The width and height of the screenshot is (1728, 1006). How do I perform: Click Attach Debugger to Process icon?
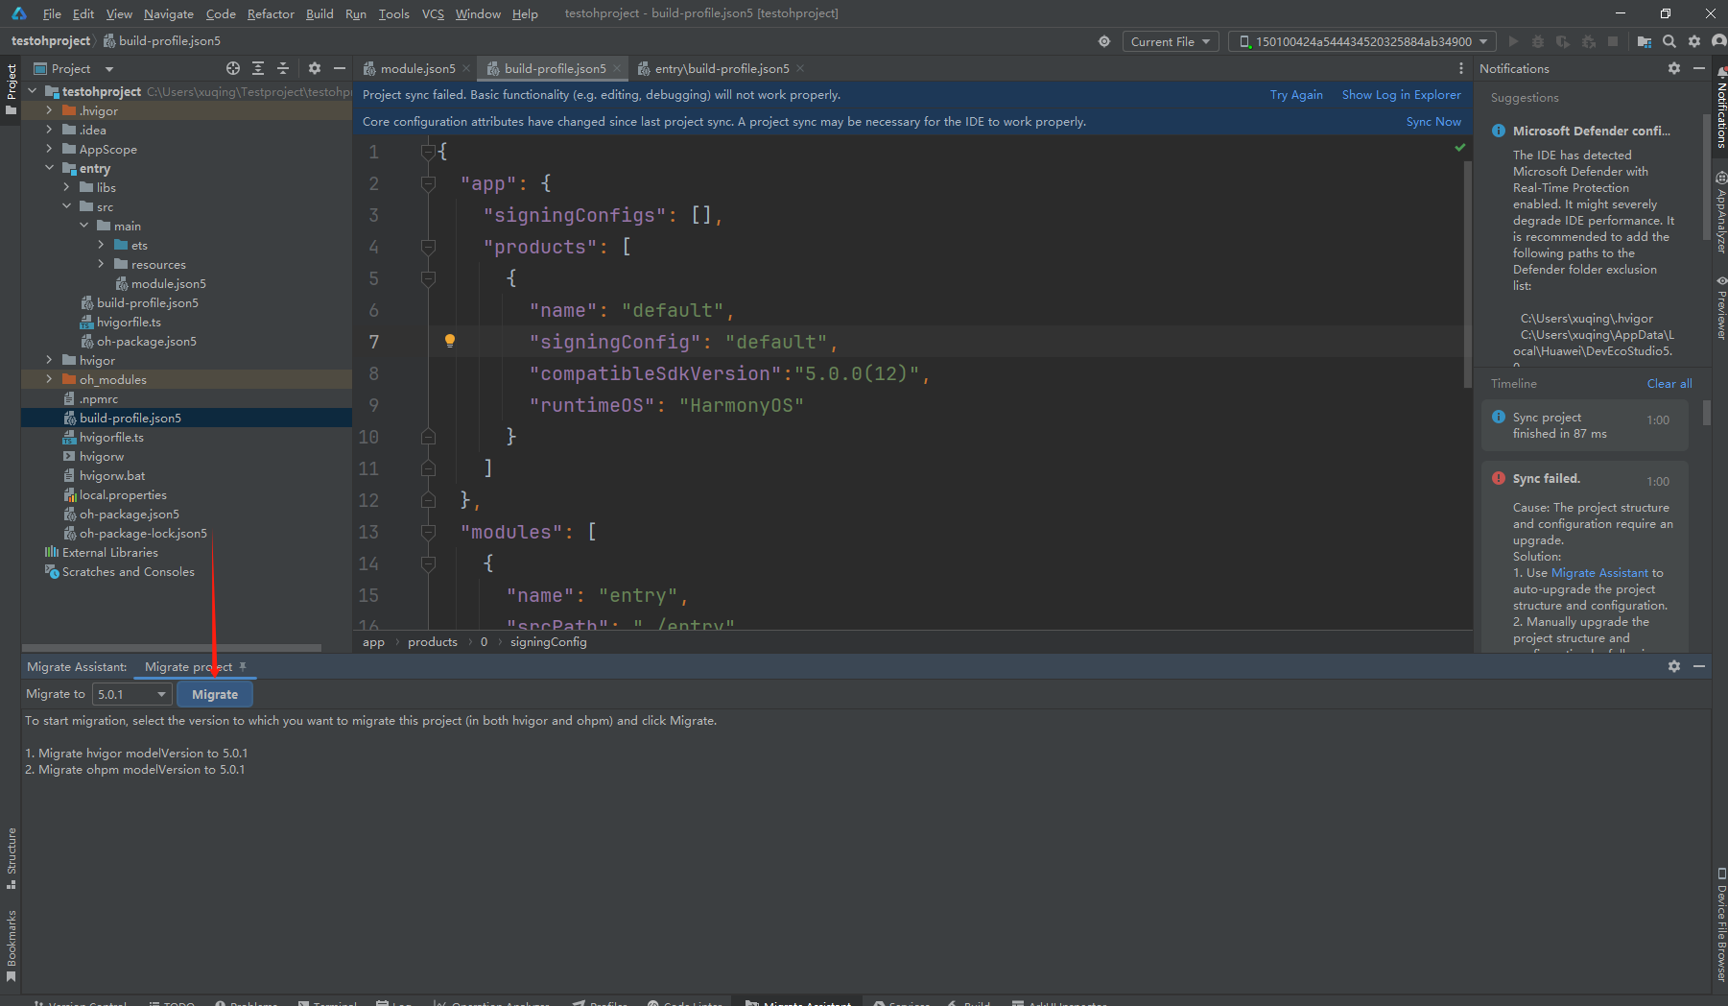coord(1588,41)
